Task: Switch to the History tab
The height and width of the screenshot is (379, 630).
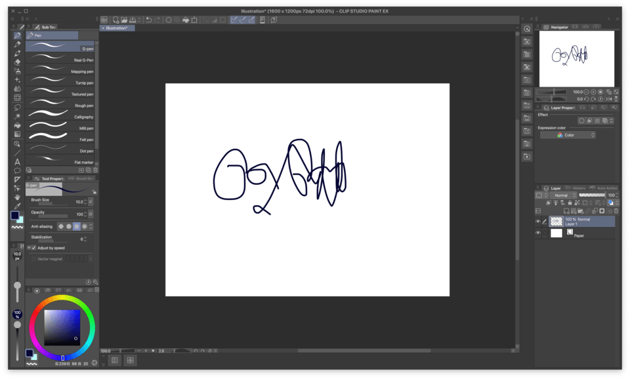Action: [577, 188]
